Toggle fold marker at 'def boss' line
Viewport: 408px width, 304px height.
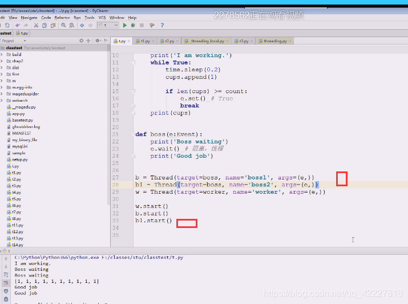coord(133,134)
